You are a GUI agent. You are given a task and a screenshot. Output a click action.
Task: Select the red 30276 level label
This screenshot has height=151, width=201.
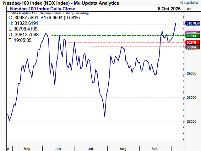[192, 42]
